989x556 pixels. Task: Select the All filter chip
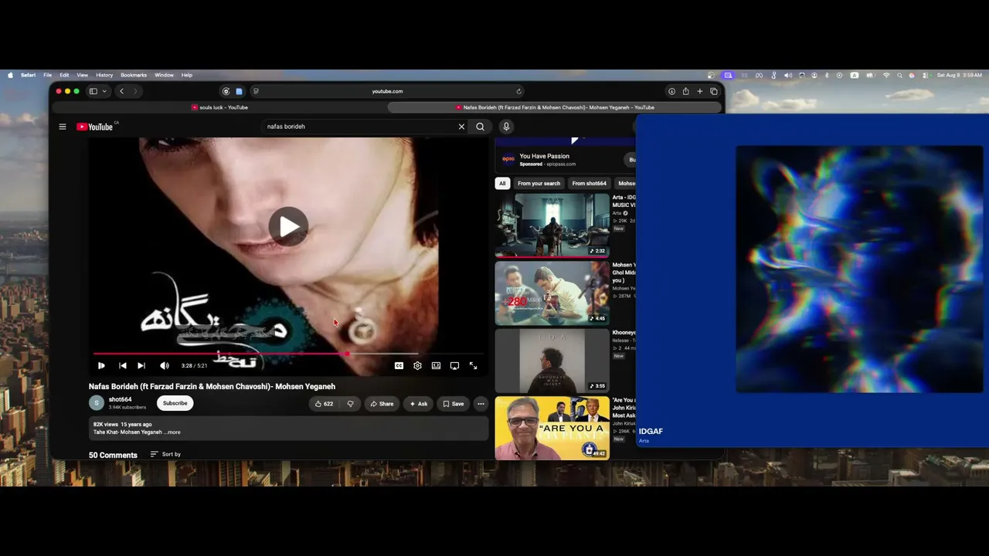(x=502, y=183)
